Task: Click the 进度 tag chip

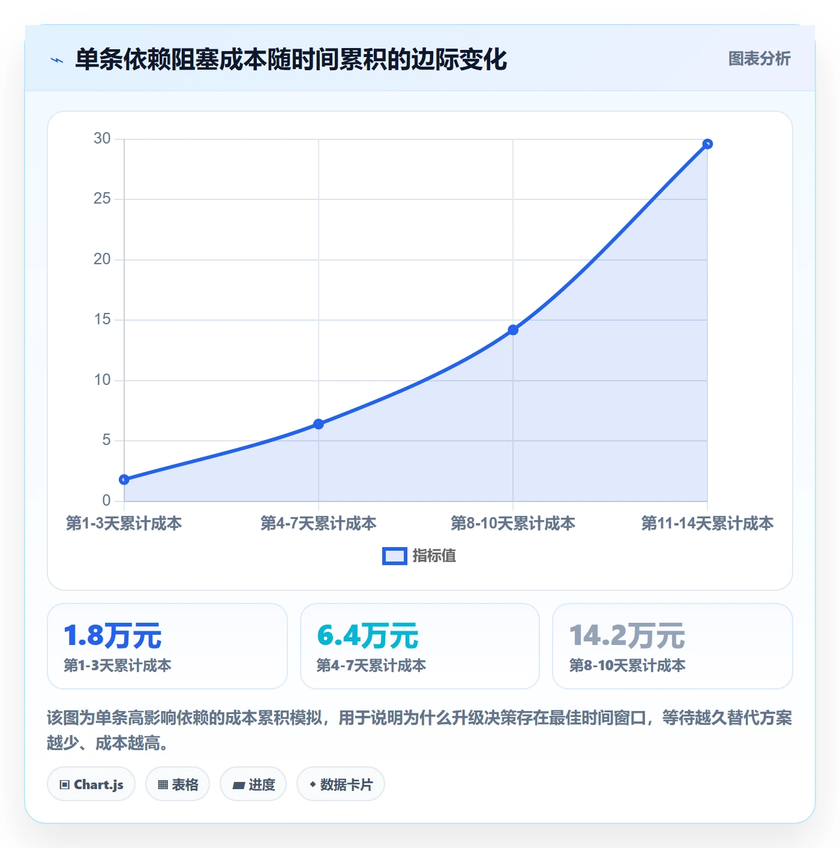Action: (x=253, y=784)
